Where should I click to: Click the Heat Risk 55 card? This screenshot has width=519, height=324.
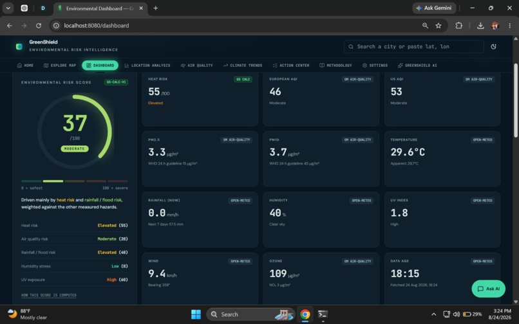click(200, 99)
